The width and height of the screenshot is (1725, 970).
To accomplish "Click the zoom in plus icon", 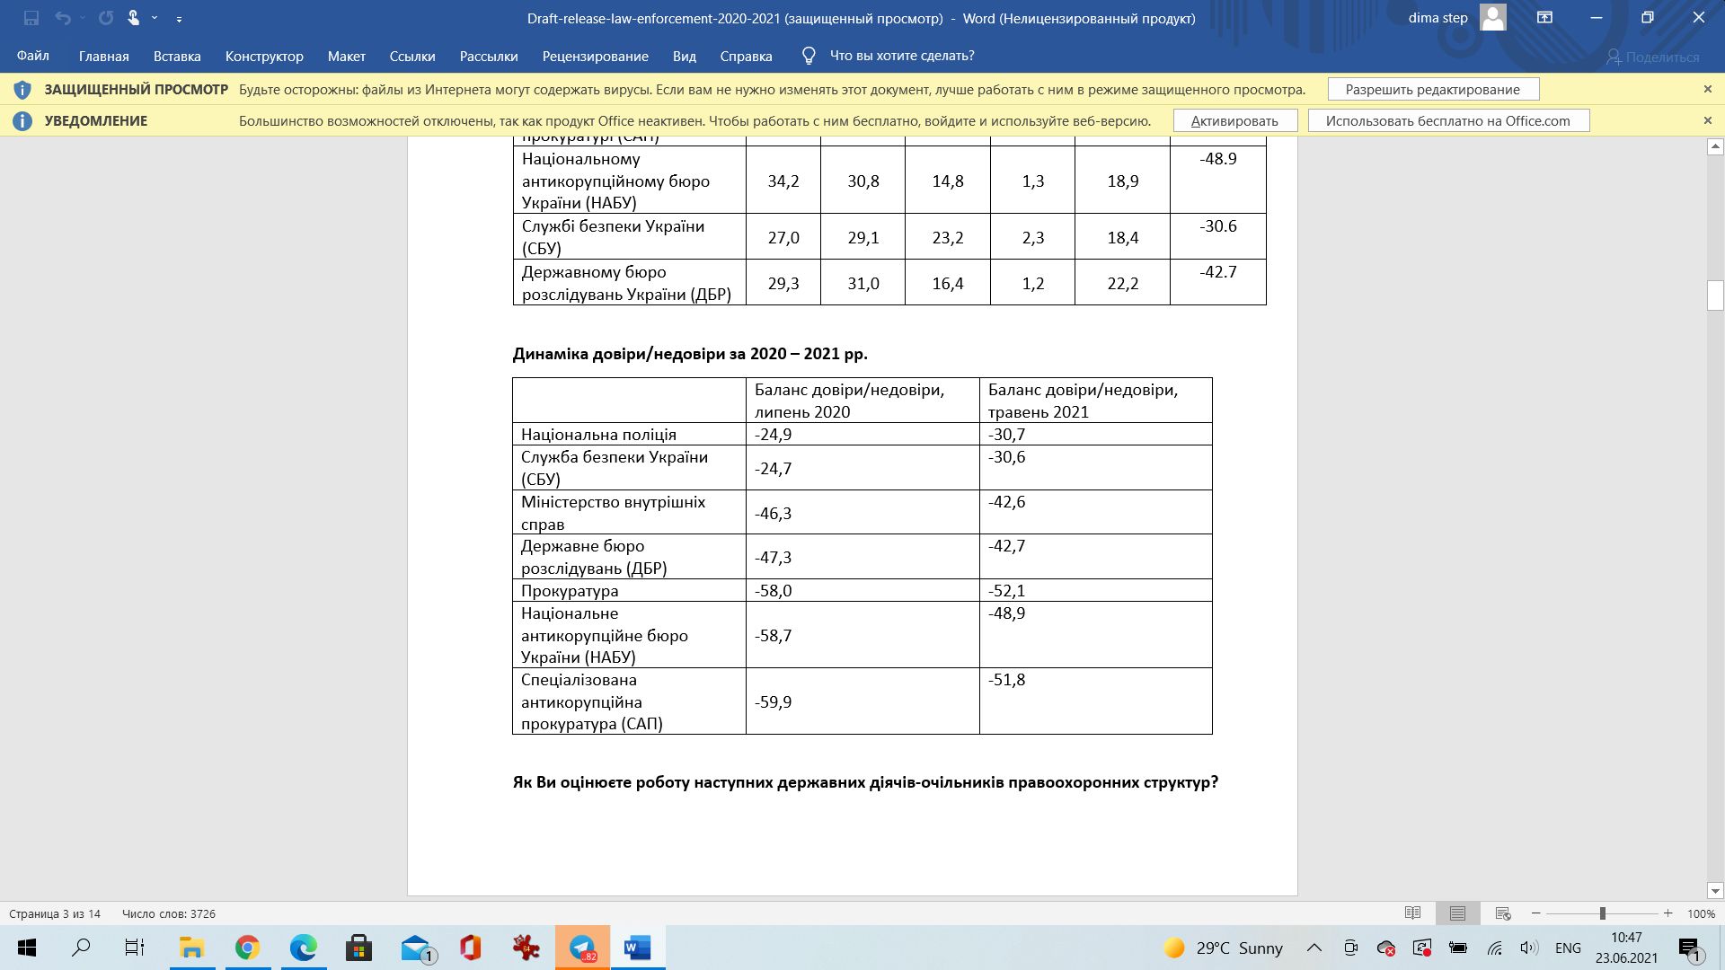I will point(1667,913).
